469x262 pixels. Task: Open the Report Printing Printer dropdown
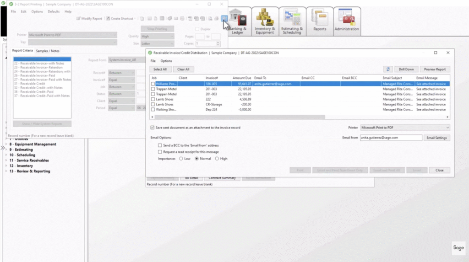(x=72, y=35)
